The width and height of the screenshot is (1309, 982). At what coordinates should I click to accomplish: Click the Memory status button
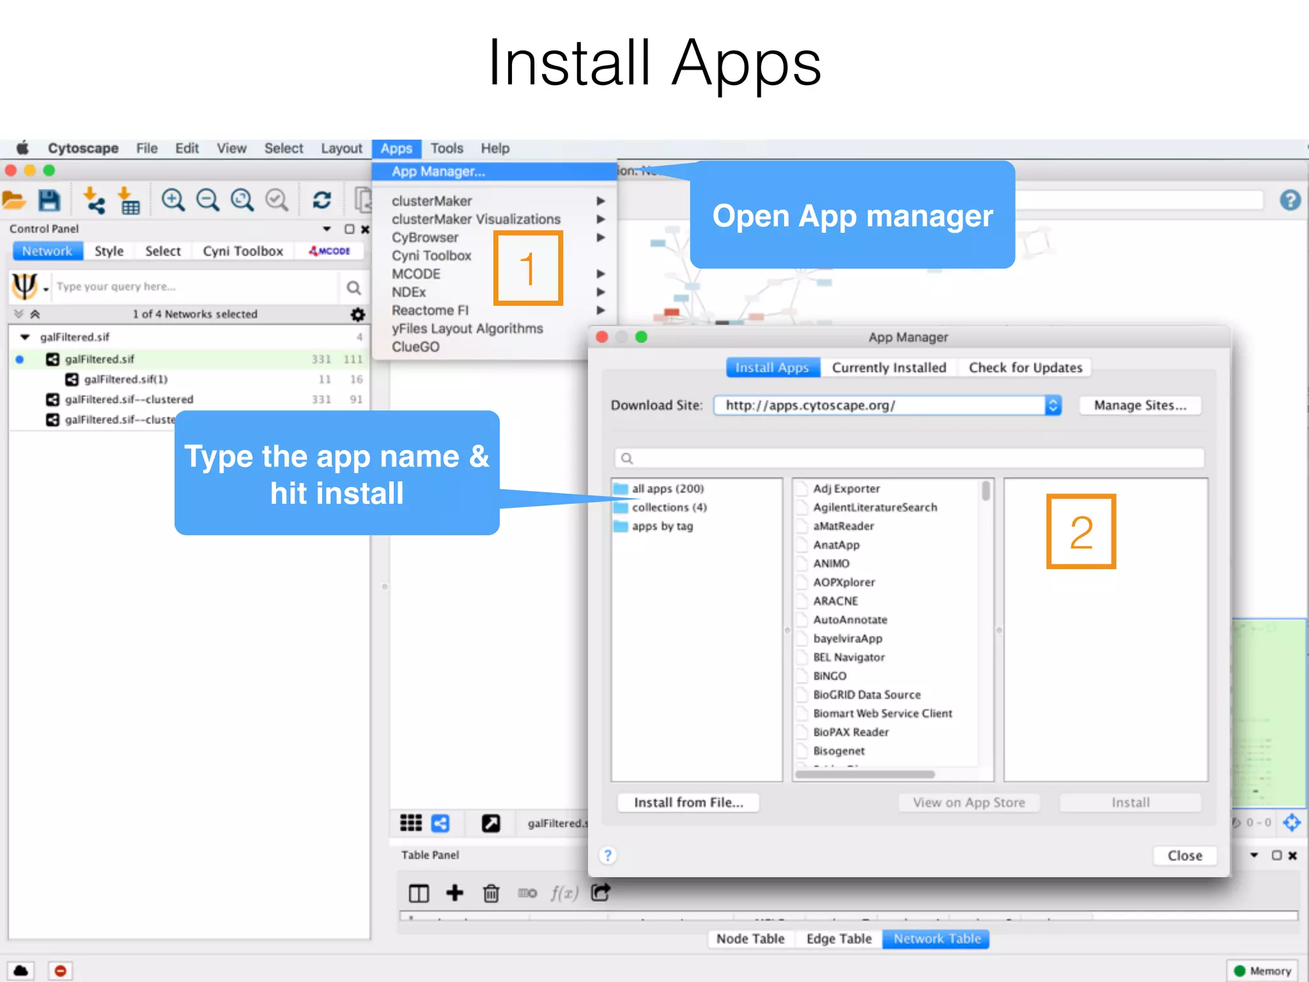click(x=1262, y=970)
